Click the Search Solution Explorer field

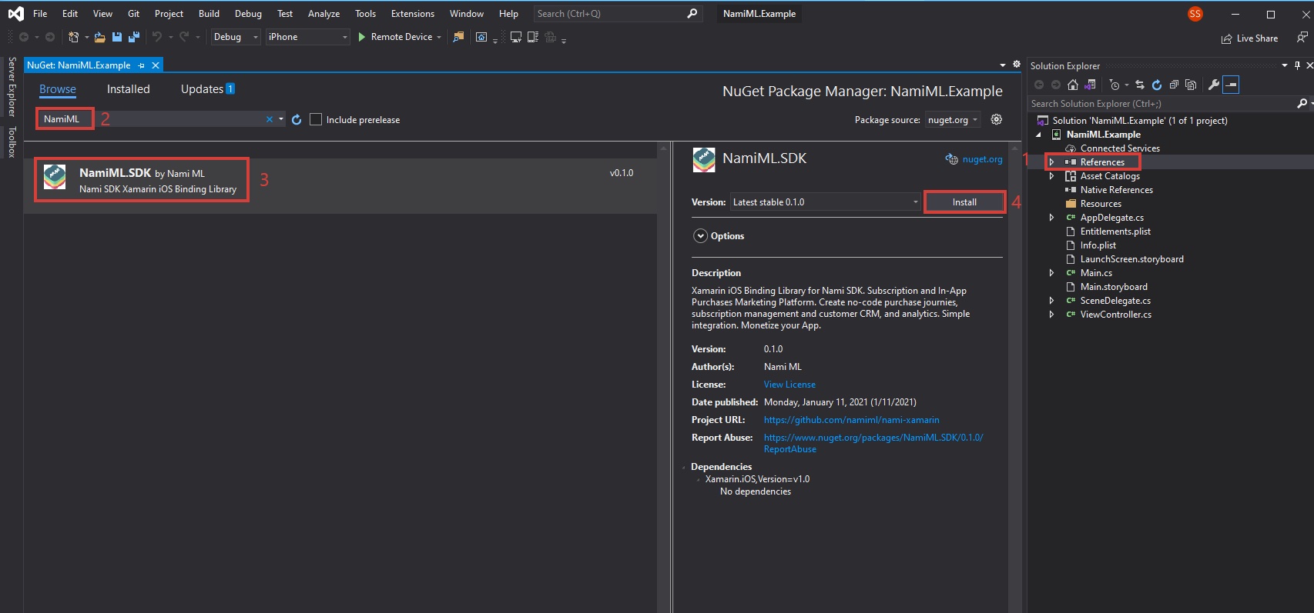pyautogui.click(x=1161, y=104)
